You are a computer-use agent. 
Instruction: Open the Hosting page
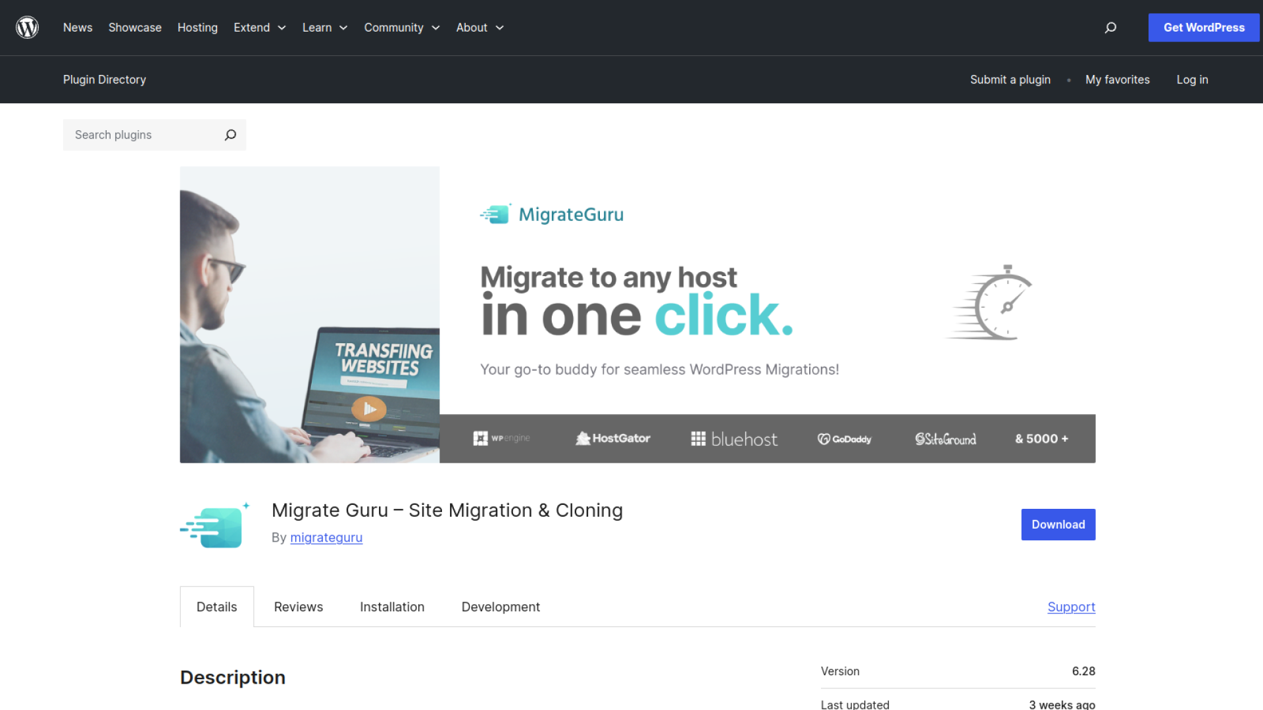coord(197,28)
